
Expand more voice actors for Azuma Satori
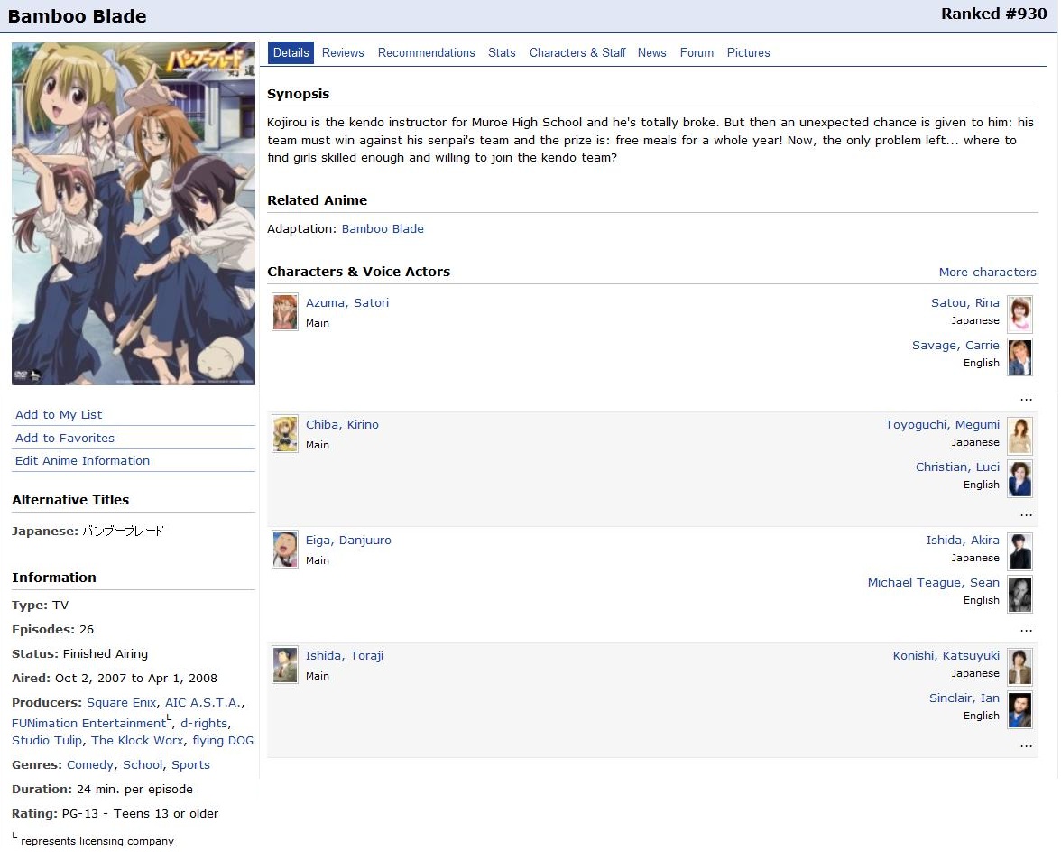tap(1026, 399)
